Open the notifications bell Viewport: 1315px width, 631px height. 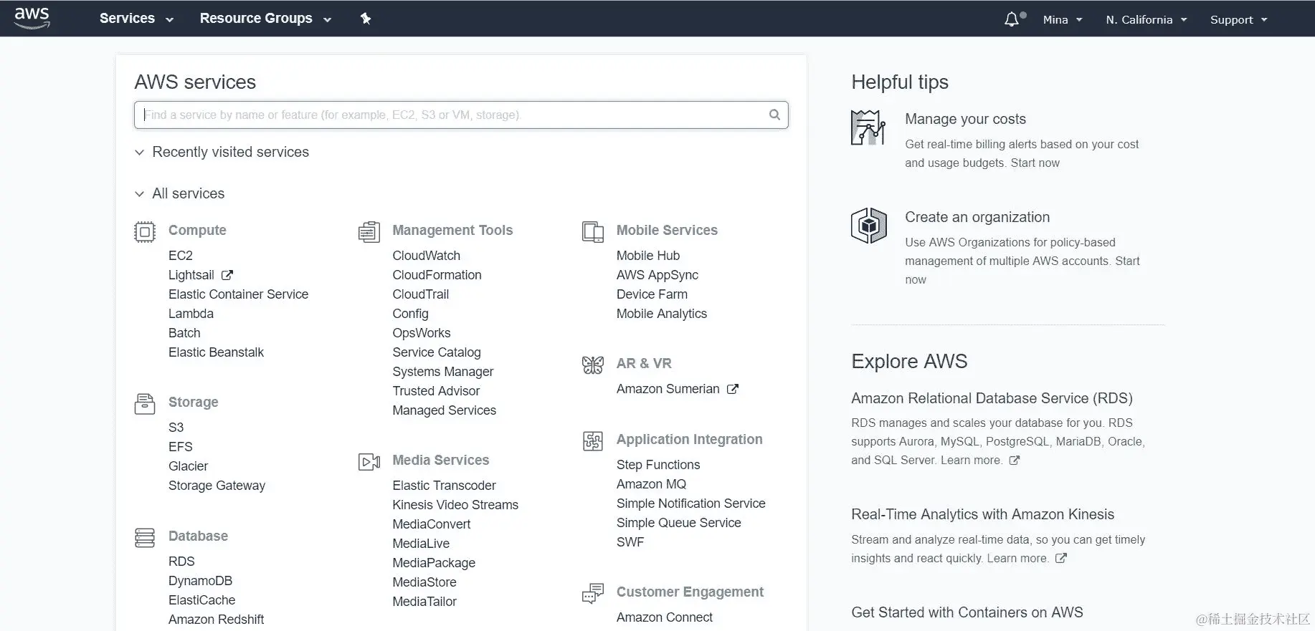click(x=1012, y=19)
